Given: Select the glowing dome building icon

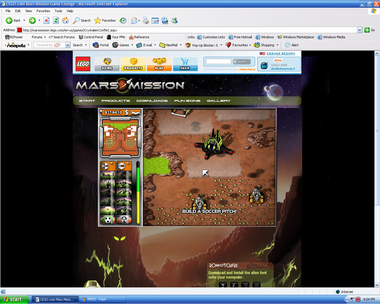Looking at the screenshot, I should tap(108, 211).
